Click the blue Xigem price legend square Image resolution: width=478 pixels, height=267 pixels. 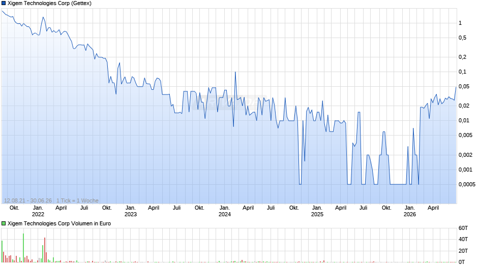(x=4, y=4)
